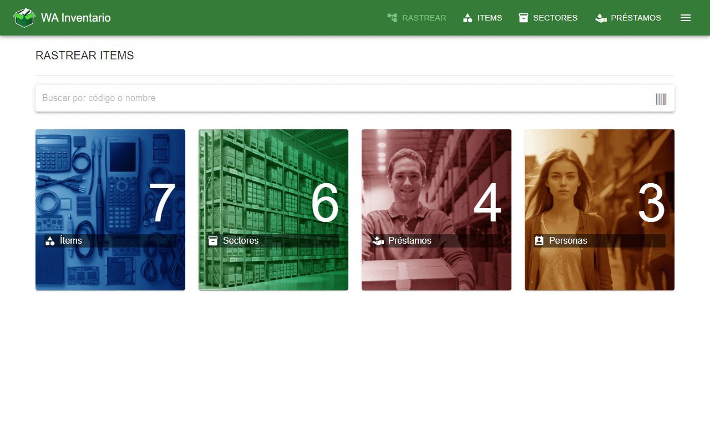Click the archive icon on Sectores card
This screenshot has height=444, width=710.
click(213, 241)
